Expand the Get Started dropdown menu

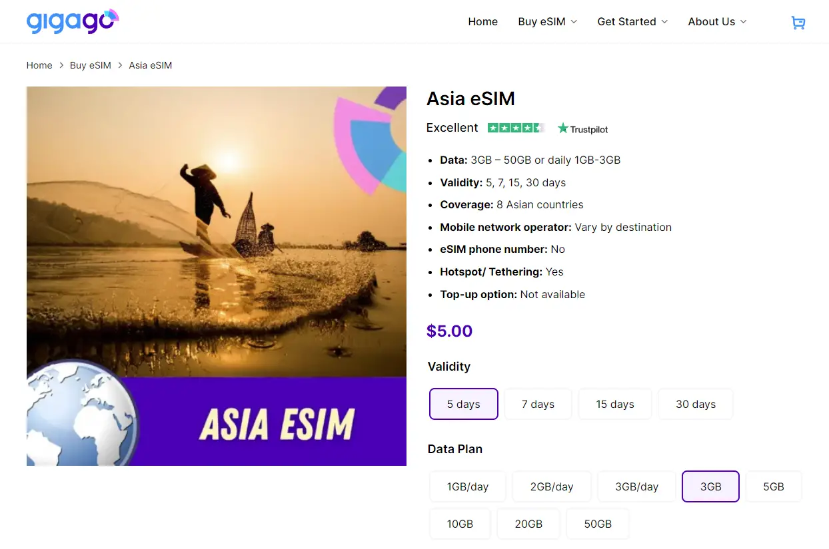(x=632, y=22)
